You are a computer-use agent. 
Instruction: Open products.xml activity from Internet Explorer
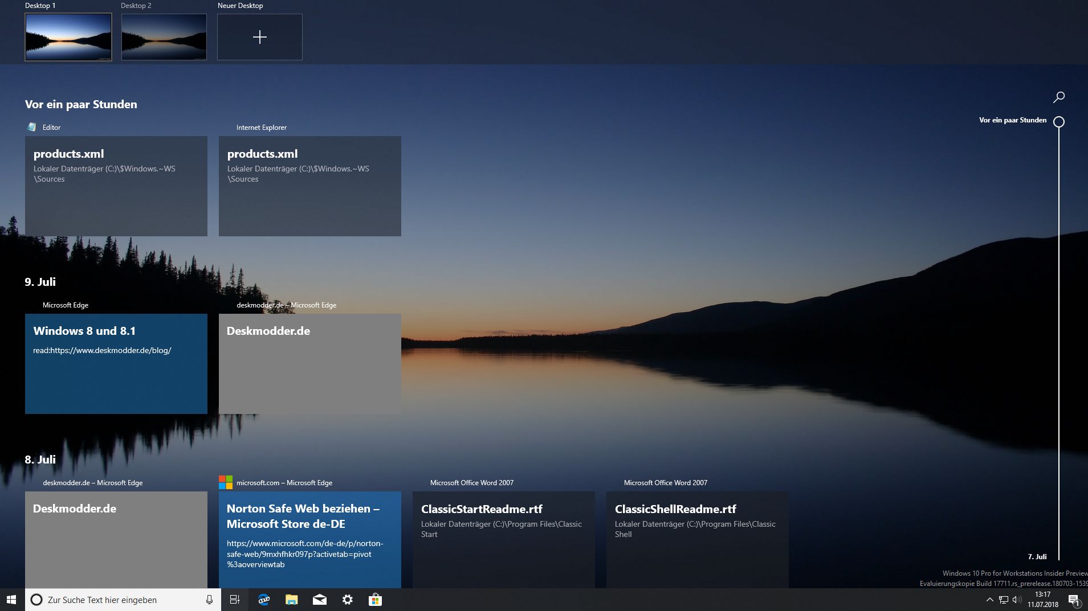pos(310,186)
